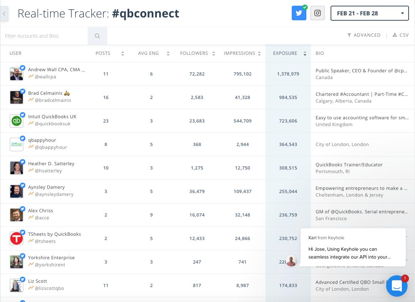Sort table by AVG ENG column
The width and height of the screenshot is (415, 302).
(x=168, y=53)
